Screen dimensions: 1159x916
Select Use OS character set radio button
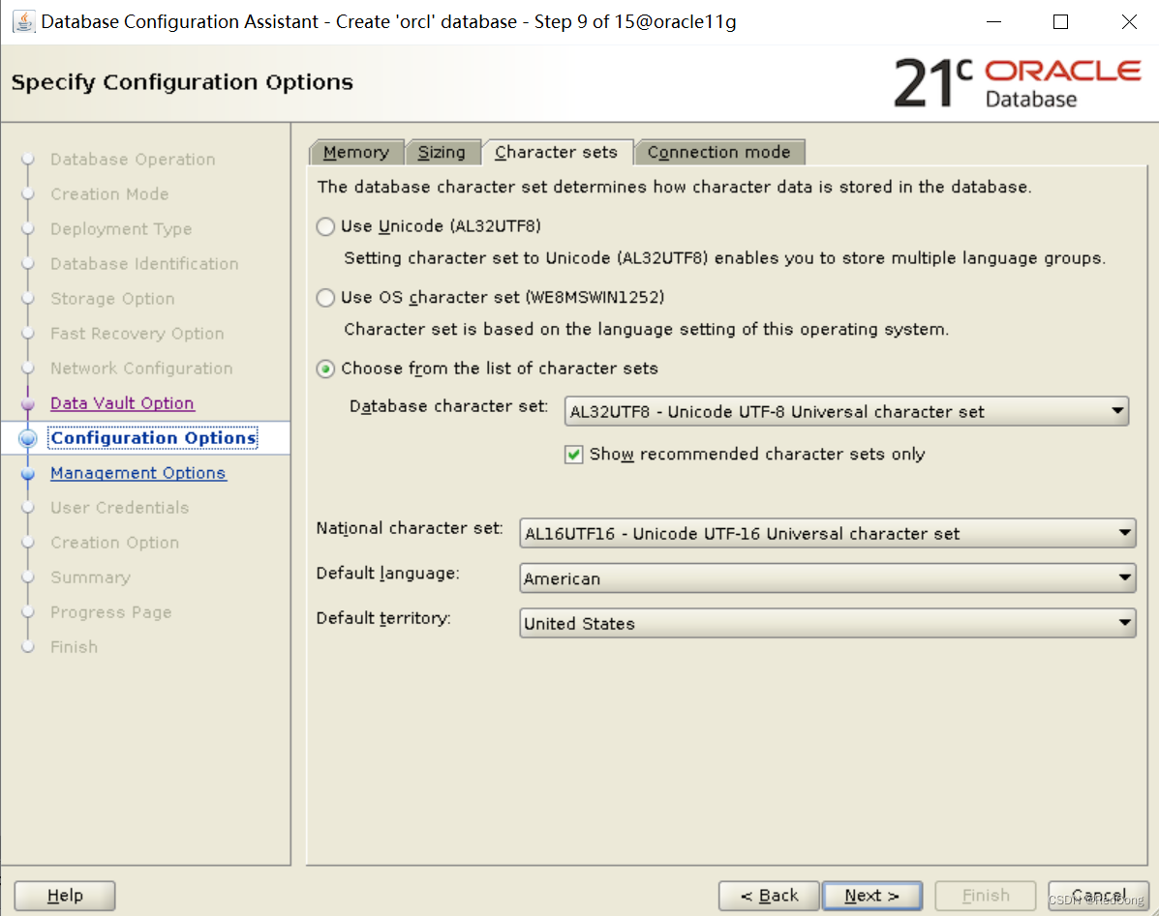325,298
